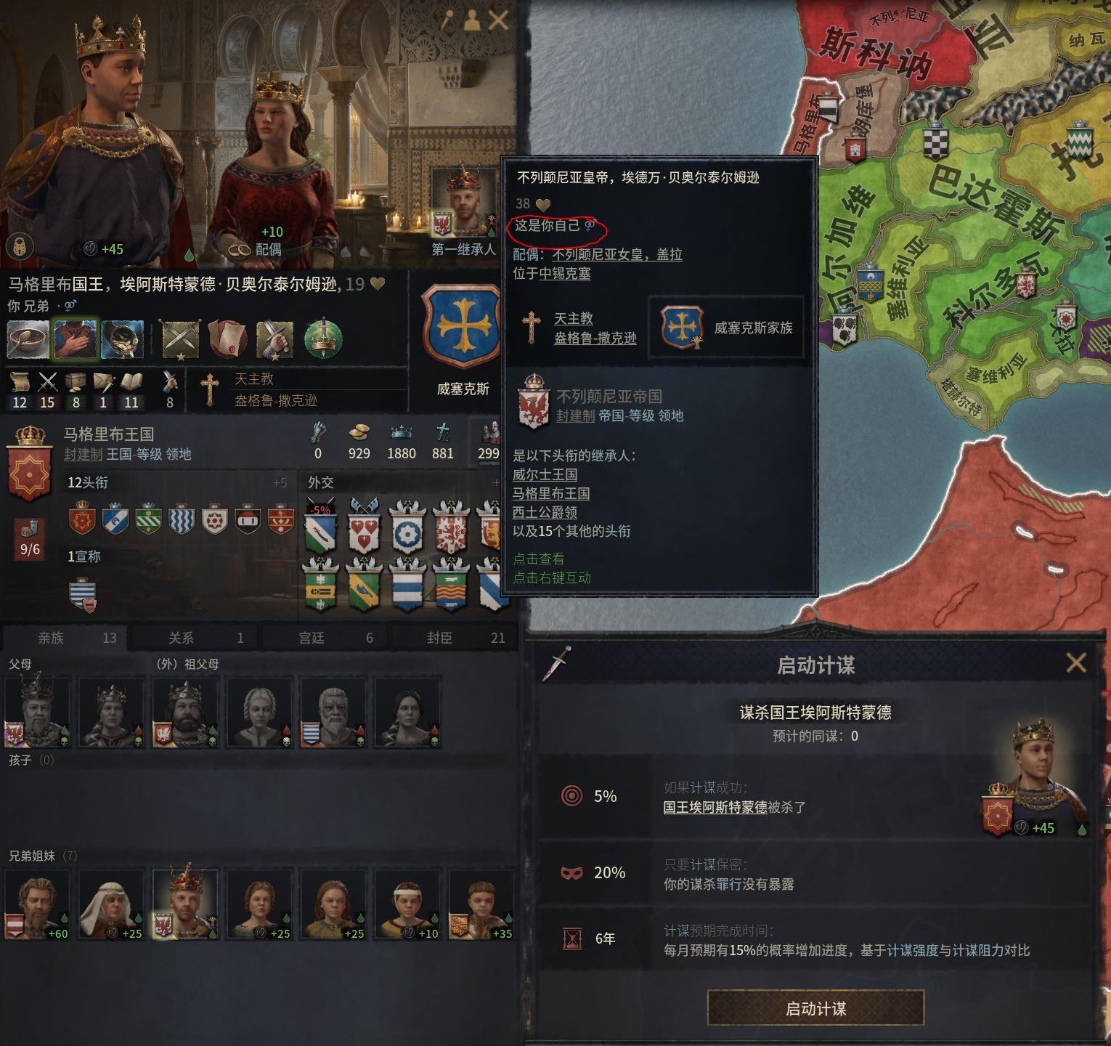Follow the 不列颠尼亚女皇，盖拉 spouse link
This screenshot has width=1111, height=1046.
[x=617, y=254]
